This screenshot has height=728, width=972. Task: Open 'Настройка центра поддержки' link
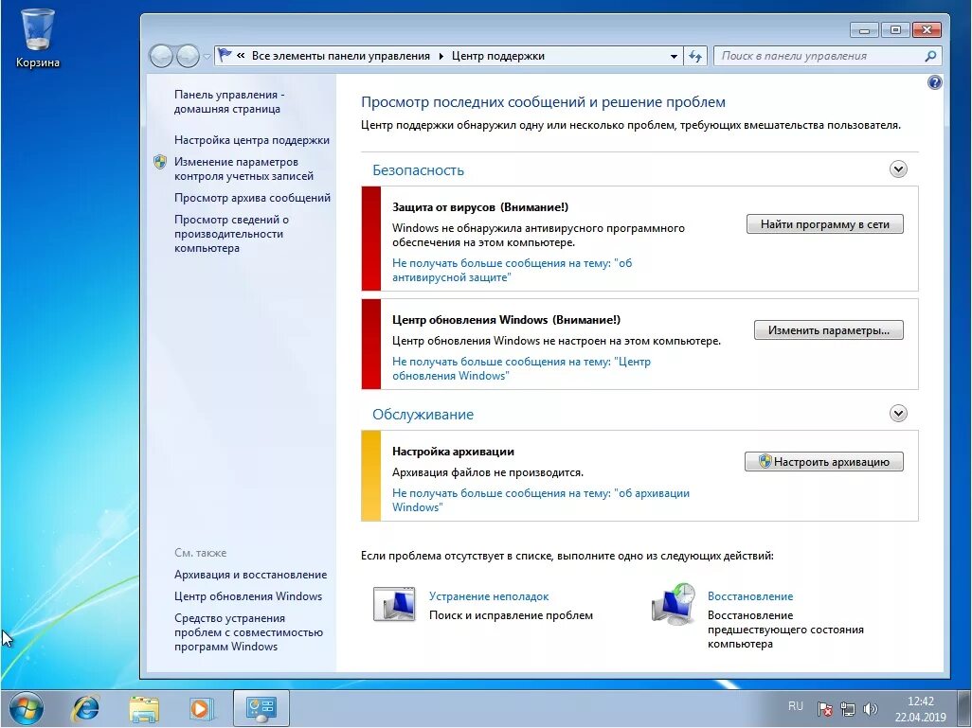pyautogui.click(x=252, y=140)
